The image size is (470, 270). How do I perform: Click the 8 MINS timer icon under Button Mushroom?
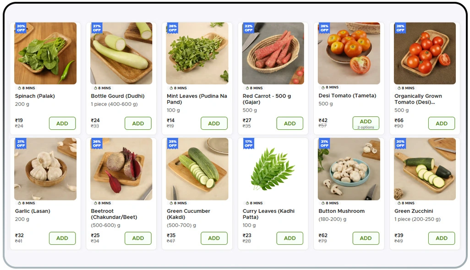click(x=323, y=203)
